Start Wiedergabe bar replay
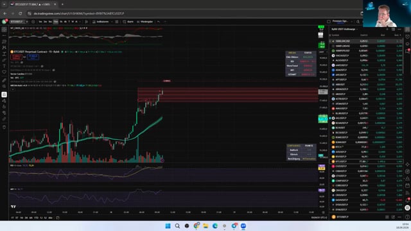The width and height of the screenshot is (411, 231). [144, 22]
